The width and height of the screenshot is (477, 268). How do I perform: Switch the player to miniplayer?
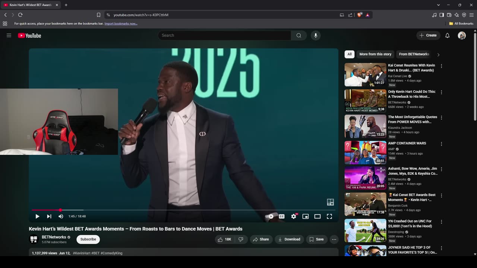point(306,216)
